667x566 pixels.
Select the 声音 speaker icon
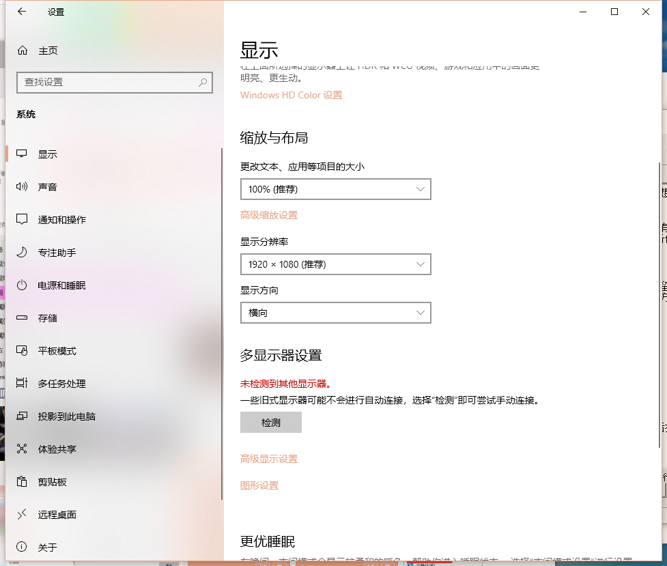pos(23,187)
